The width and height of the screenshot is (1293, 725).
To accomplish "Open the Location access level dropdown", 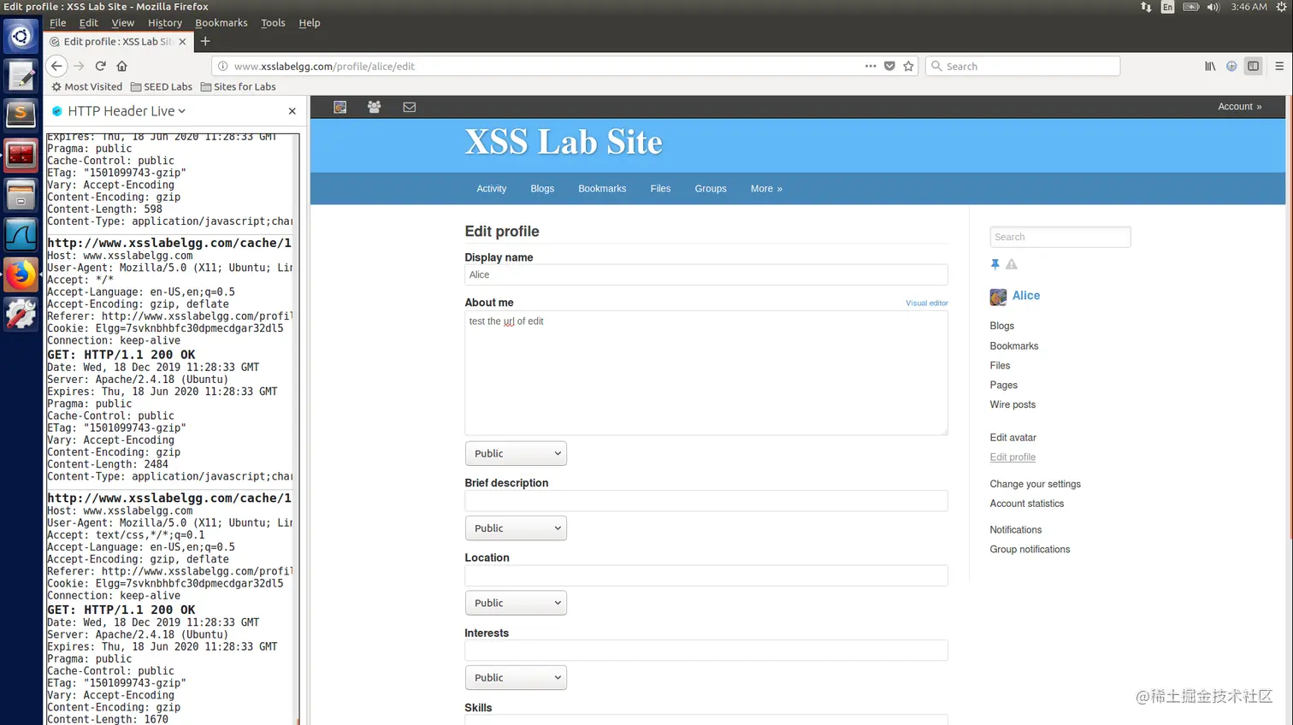I will [x=516, y=603].
